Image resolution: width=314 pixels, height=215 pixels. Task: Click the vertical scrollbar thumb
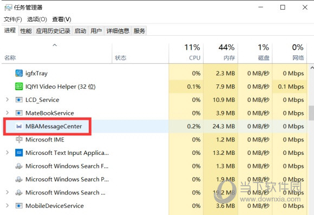pos(312,113)
